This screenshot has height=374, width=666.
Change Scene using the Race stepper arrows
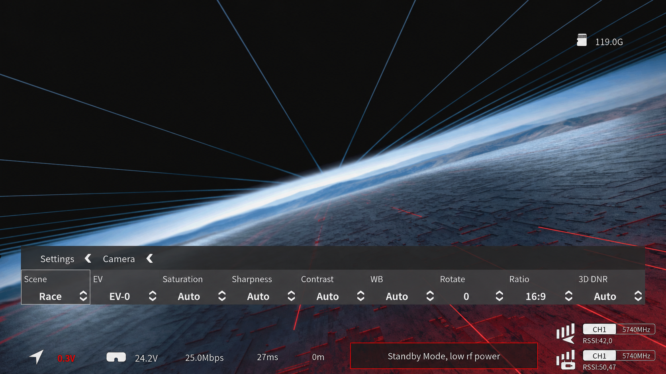click(83, 296)
